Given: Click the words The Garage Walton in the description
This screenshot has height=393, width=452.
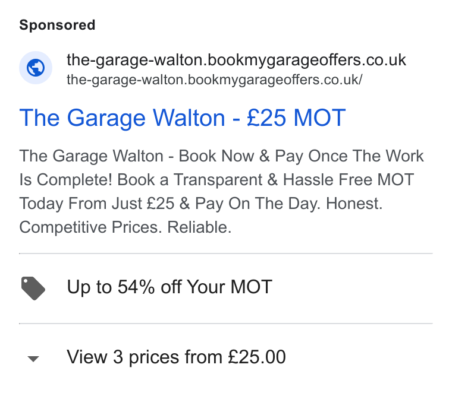Looking at the screenshot, I should [92, 156].
